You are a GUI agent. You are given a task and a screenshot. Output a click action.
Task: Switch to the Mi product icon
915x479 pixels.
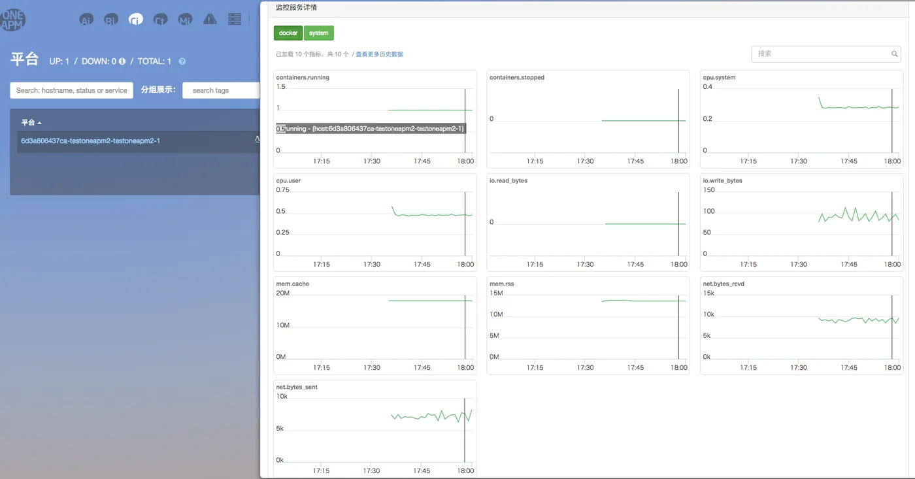point(185,20)
